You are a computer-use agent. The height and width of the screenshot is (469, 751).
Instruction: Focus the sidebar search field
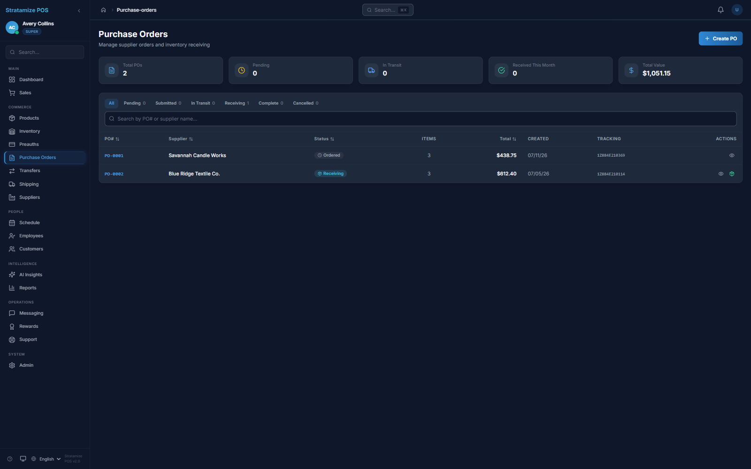pyautogui.click(x=45, y=52)
